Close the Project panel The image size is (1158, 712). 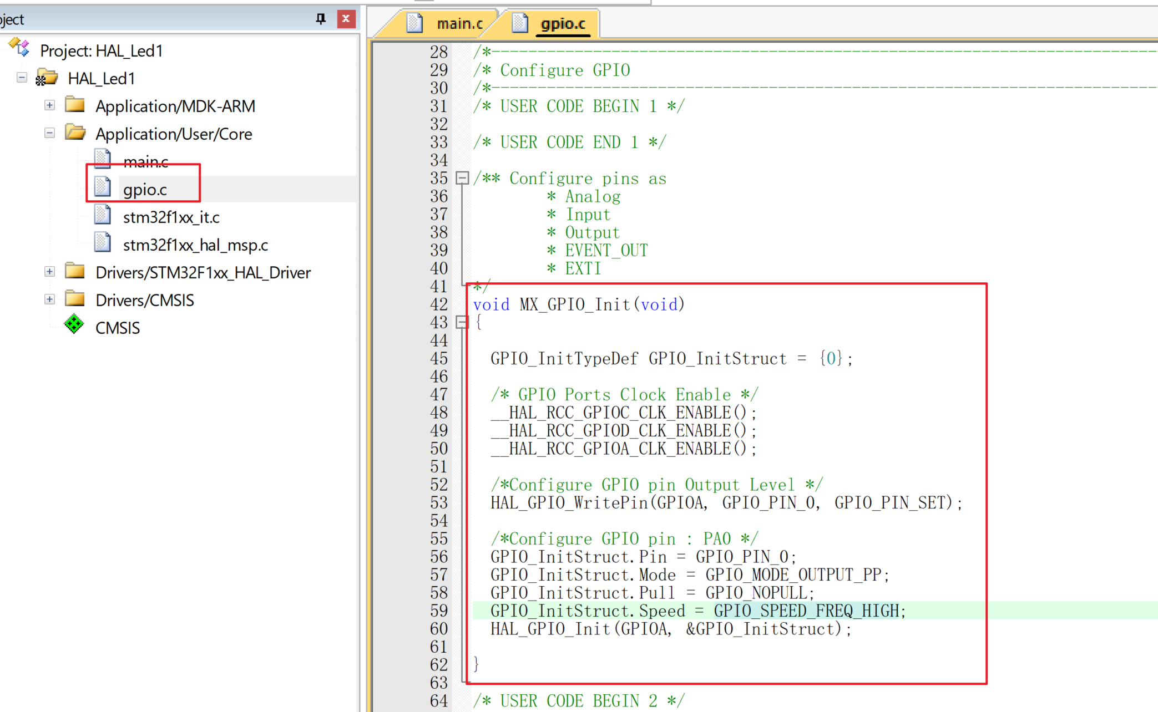(x=346, y=19)
